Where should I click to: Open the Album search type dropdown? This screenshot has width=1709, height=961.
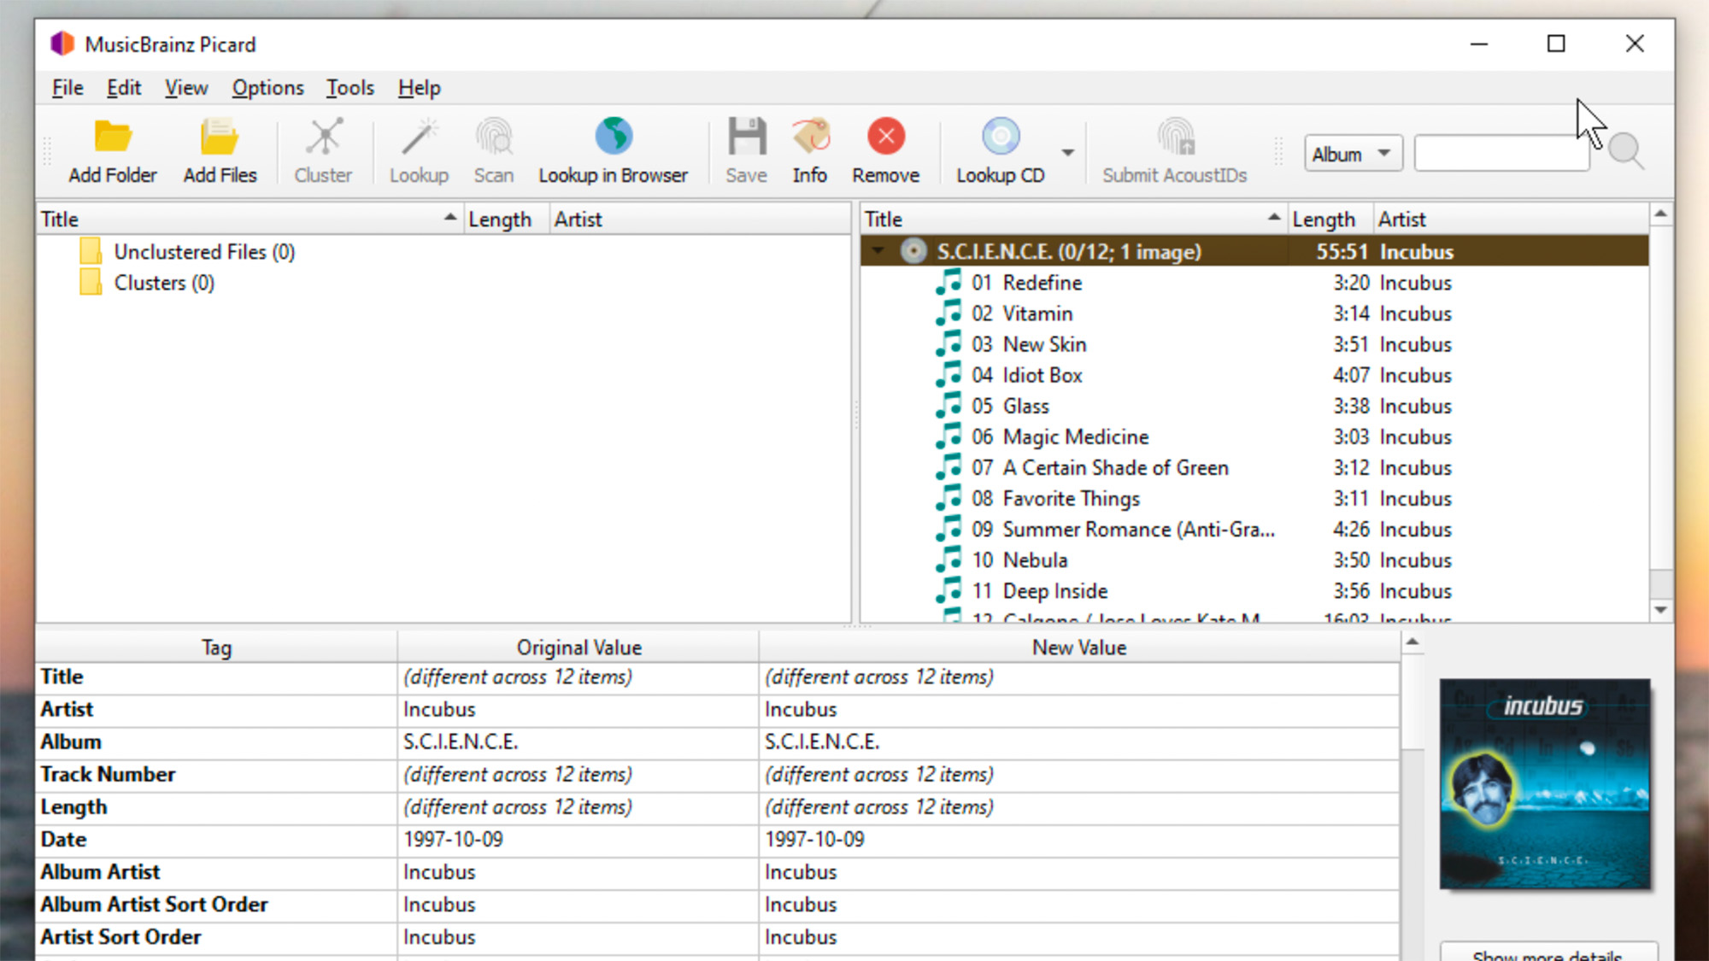coord(1352,154)
